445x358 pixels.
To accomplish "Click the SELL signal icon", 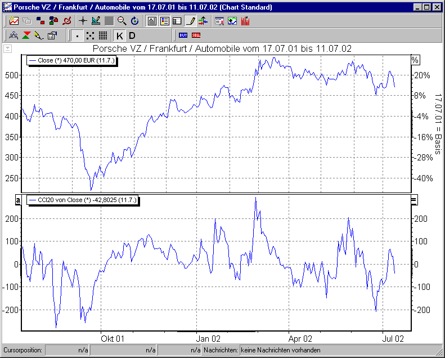I will (x=196, y=35).
